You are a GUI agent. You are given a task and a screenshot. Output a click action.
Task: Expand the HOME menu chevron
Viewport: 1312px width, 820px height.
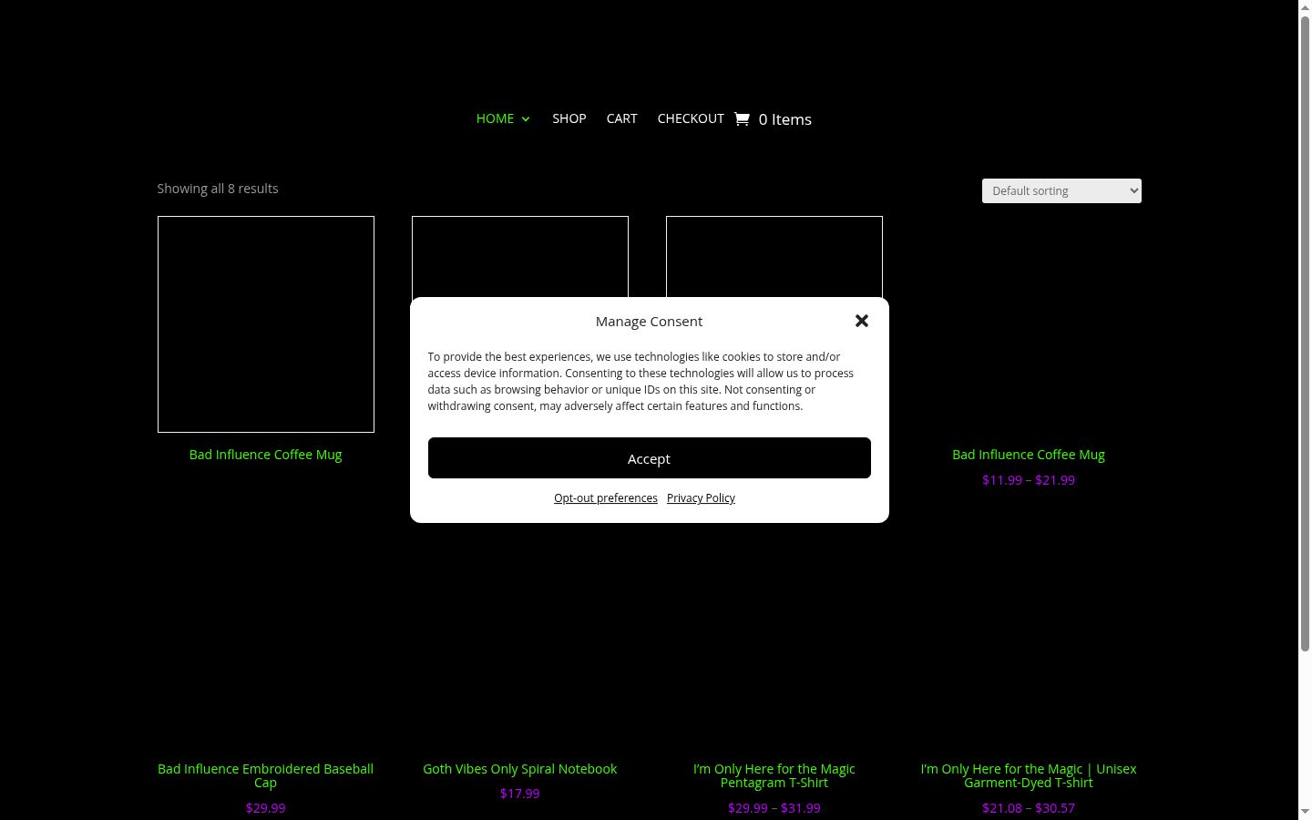click(526, 119)
